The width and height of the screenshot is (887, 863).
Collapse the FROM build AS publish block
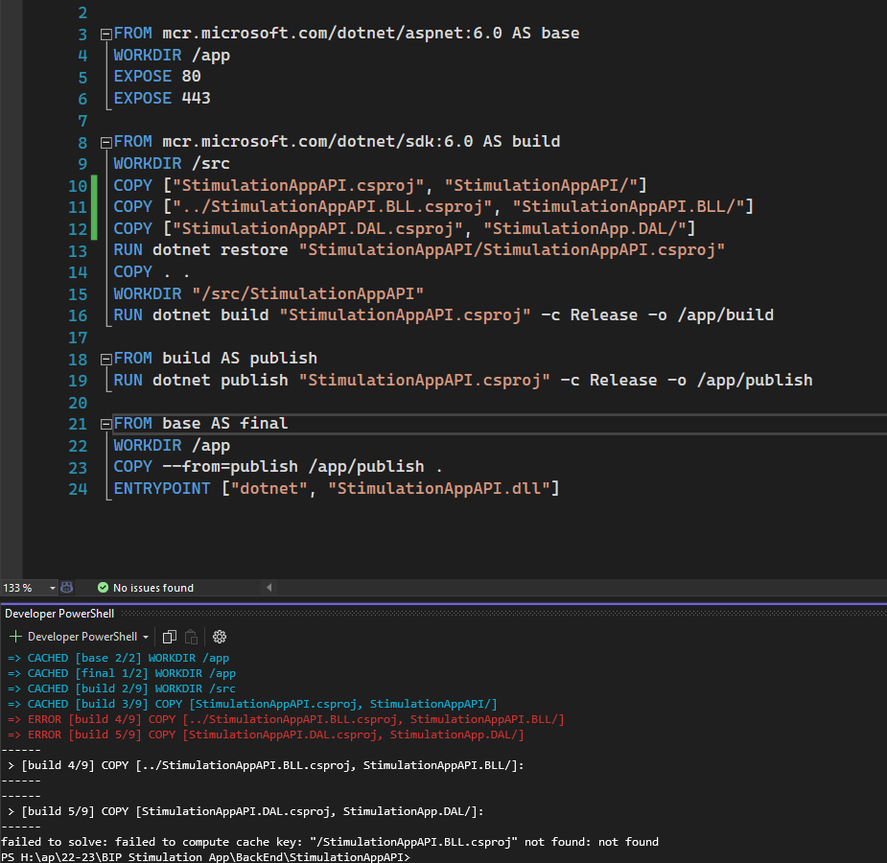pyautogui.click(x=105, y=360)
